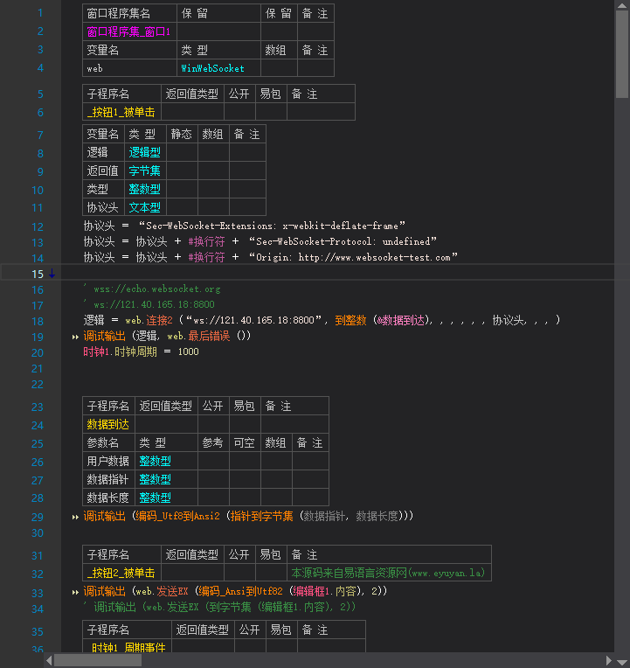Click the horizontal scrollbar right arrow
630x668 pixels.
pyautogui.click(x=609, y=660)
